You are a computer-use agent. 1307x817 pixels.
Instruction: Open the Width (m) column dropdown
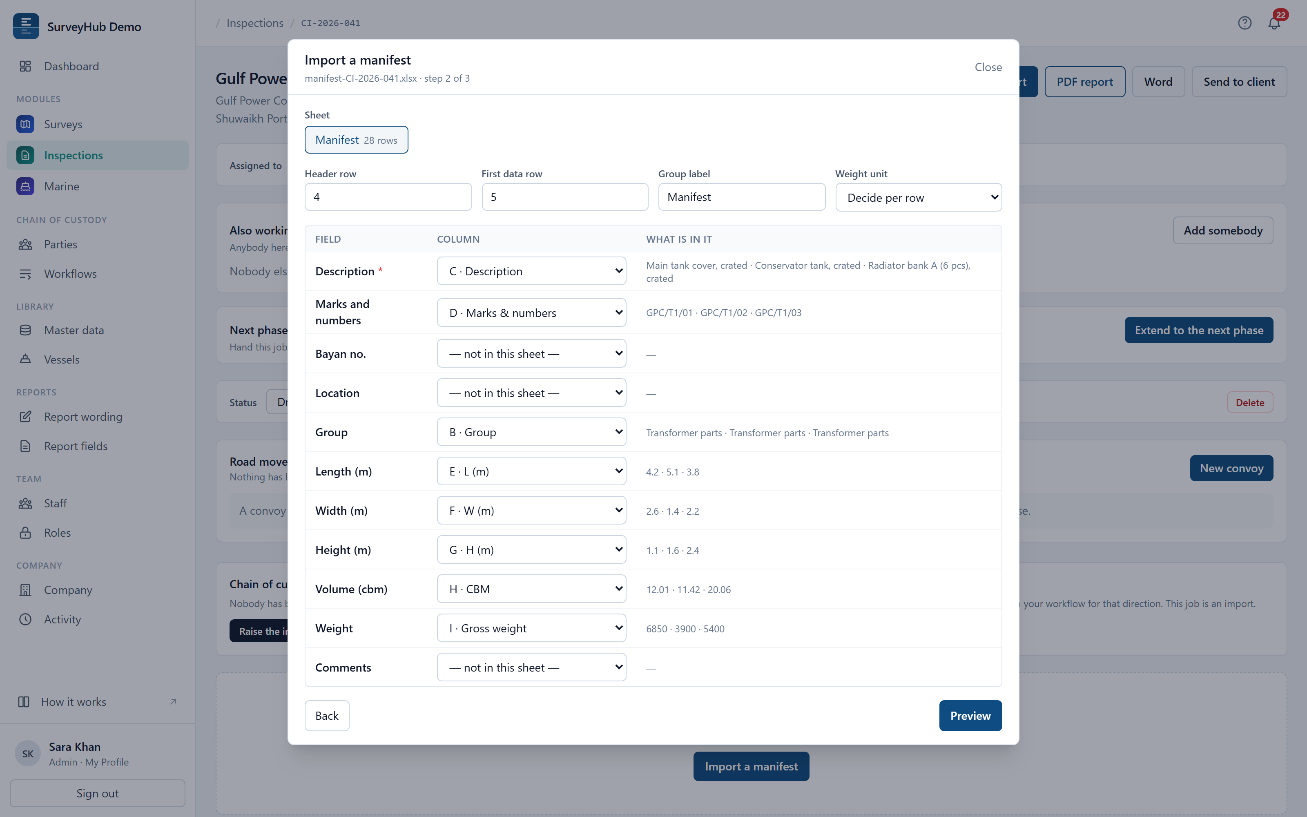coord(531,510)
